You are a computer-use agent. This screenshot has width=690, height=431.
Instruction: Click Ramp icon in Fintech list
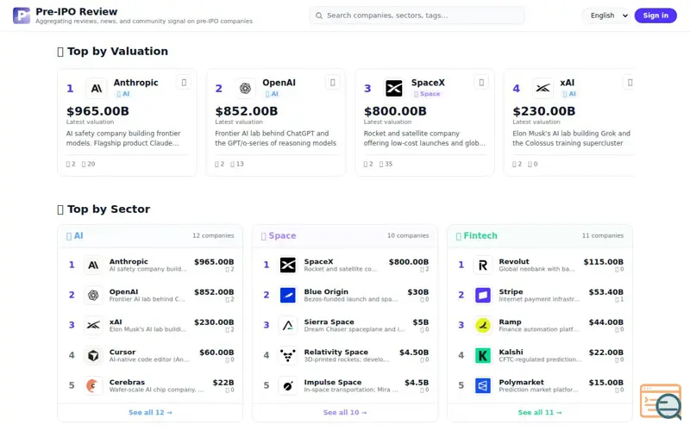point(483,325)
